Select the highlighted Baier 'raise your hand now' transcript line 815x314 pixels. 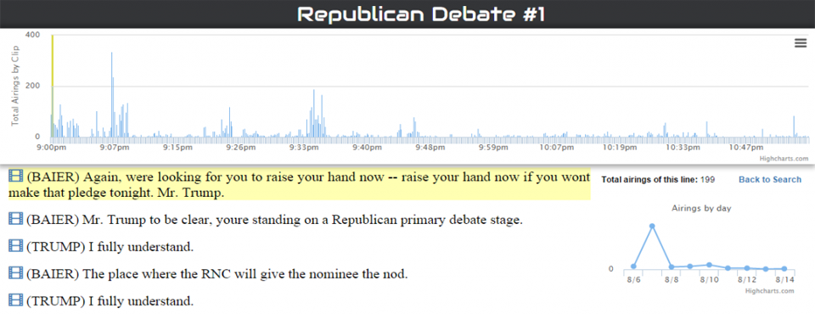pos(300,184)
